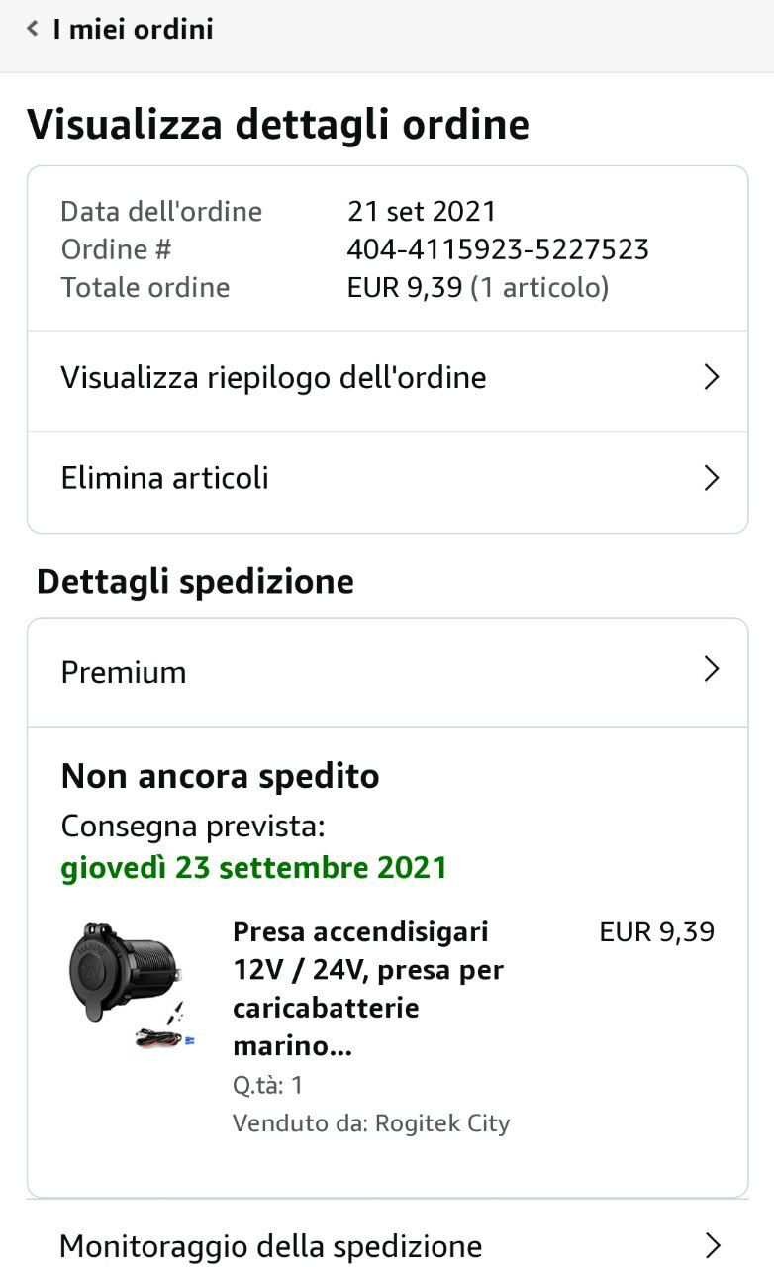Viewport: 774px width, 1267px height.
Task: Tap chevron next to Elimina articoli
Action: tap(711, 478)
